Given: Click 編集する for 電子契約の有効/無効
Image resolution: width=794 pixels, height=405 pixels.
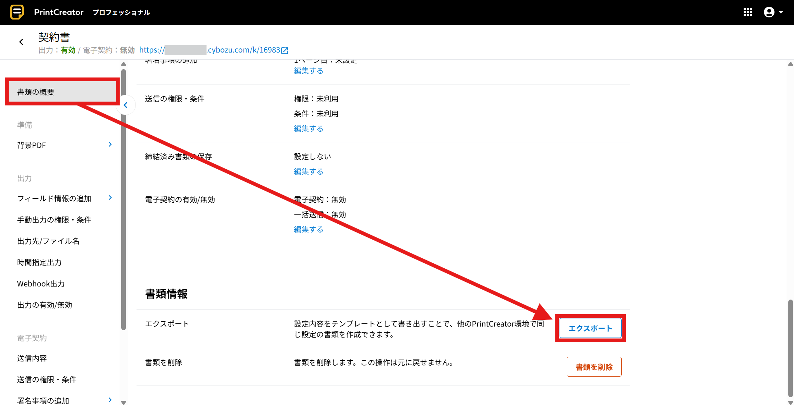Looking at the screenshot, I should tap(309, 229).
